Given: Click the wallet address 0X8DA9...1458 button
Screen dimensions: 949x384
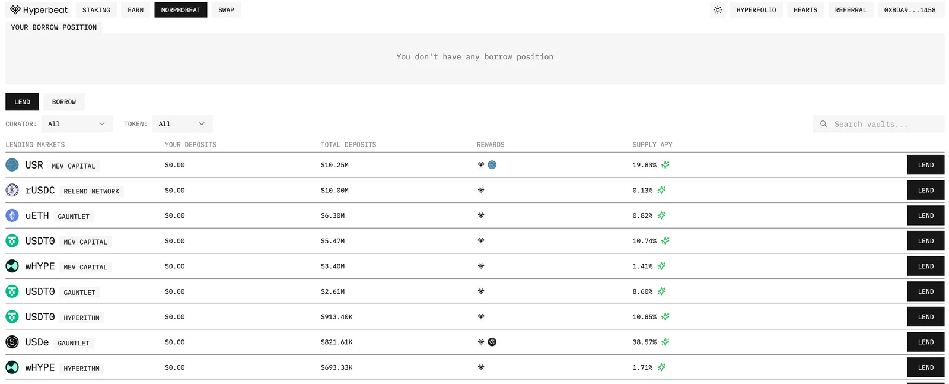Looking at the screenshot, I should [910, 10].
